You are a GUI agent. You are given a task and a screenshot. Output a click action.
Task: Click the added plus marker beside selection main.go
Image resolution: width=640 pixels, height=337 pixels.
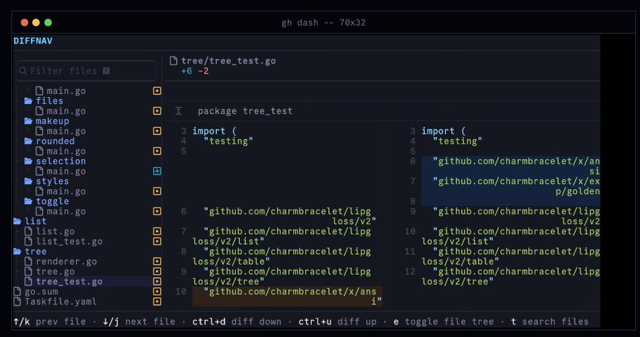pyautogui.click(x=157, y=171)
